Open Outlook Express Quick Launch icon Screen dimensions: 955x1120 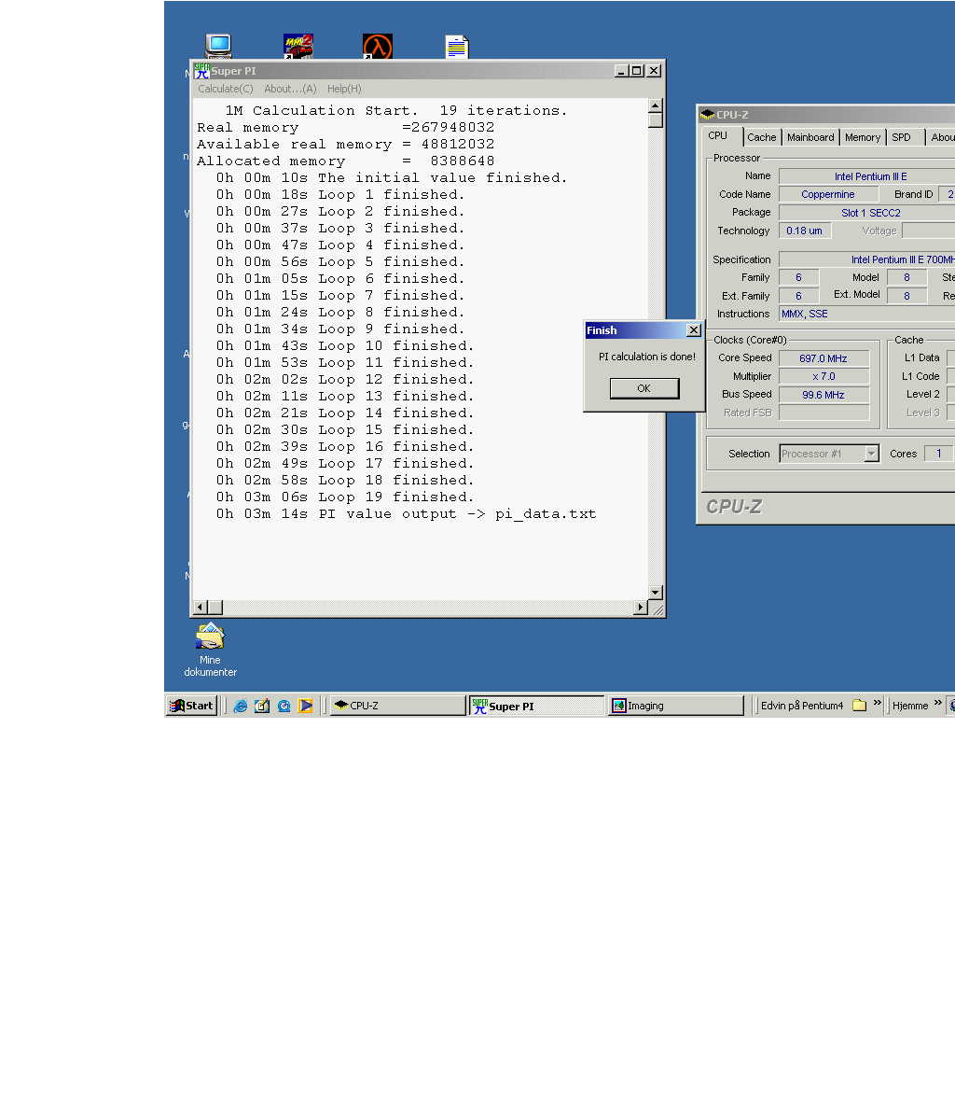[x=262, y=706]
